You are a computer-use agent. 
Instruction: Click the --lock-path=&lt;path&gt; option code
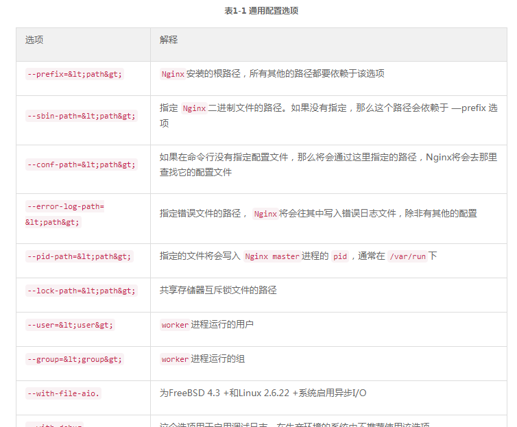coord(82,291)
